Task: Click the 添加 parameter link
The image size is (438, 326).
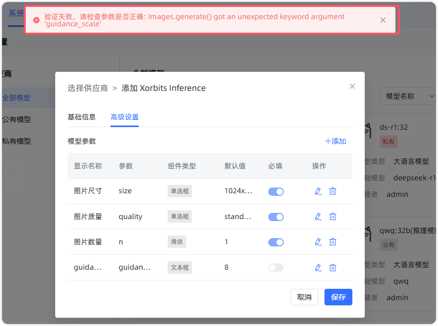Action: coord(335,141)
